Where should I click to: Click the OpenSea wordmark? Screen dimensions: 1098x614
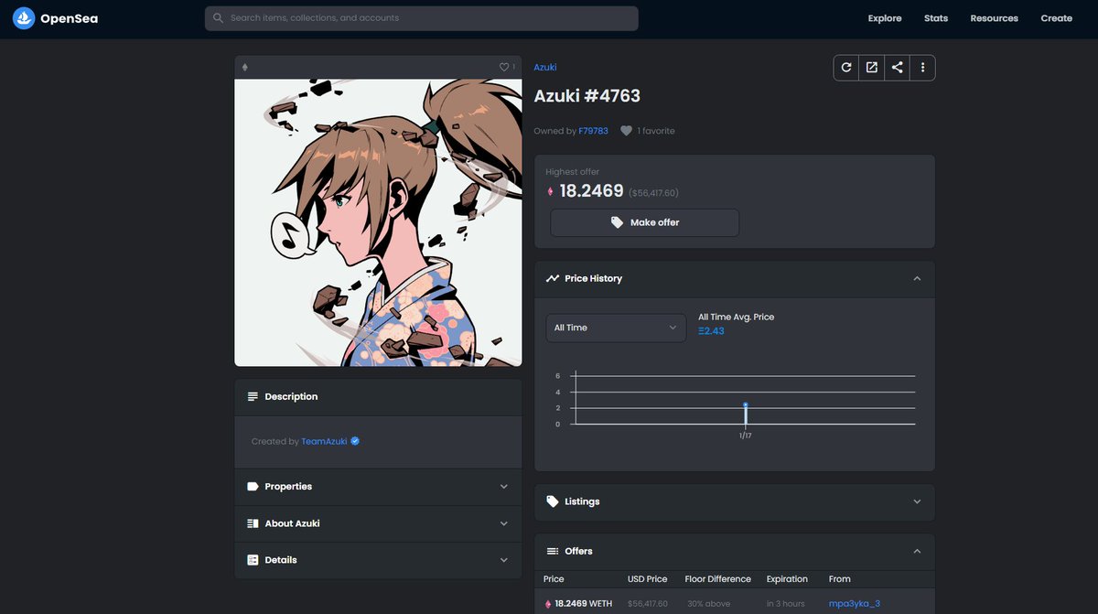[69, 18]
